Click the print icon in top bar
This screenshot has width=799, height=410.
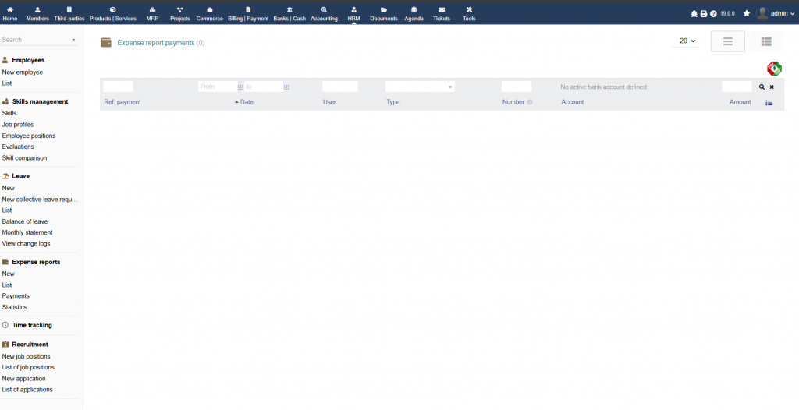tap(704, 14)
